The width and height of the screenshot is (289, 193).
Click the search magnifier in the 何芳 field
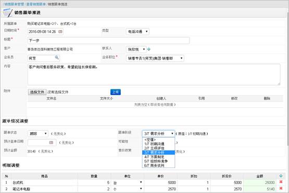(x=57, y=58)
